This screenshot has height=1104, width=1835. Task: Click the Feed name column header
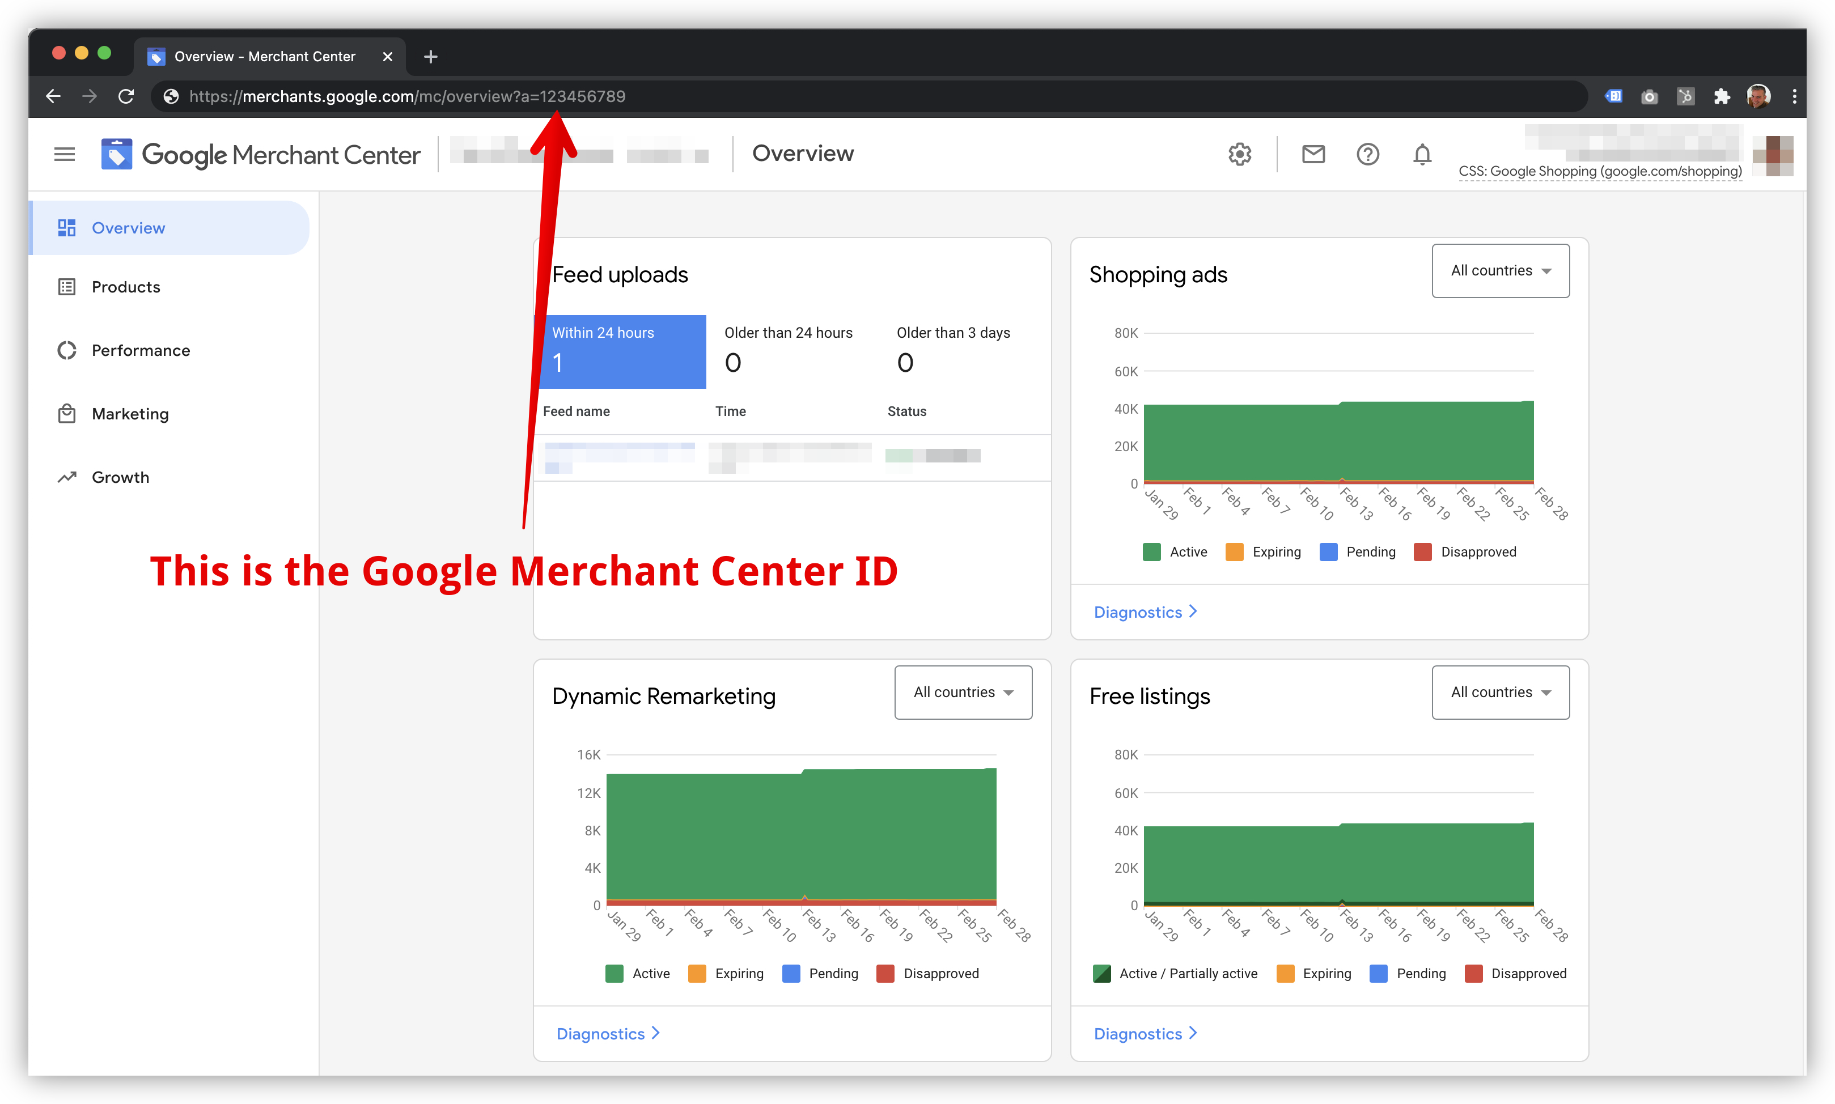click(x=576, y=411)
